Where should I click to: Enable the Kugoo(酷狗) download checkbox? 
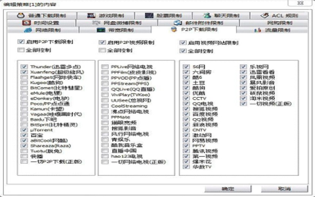[24, 83]
